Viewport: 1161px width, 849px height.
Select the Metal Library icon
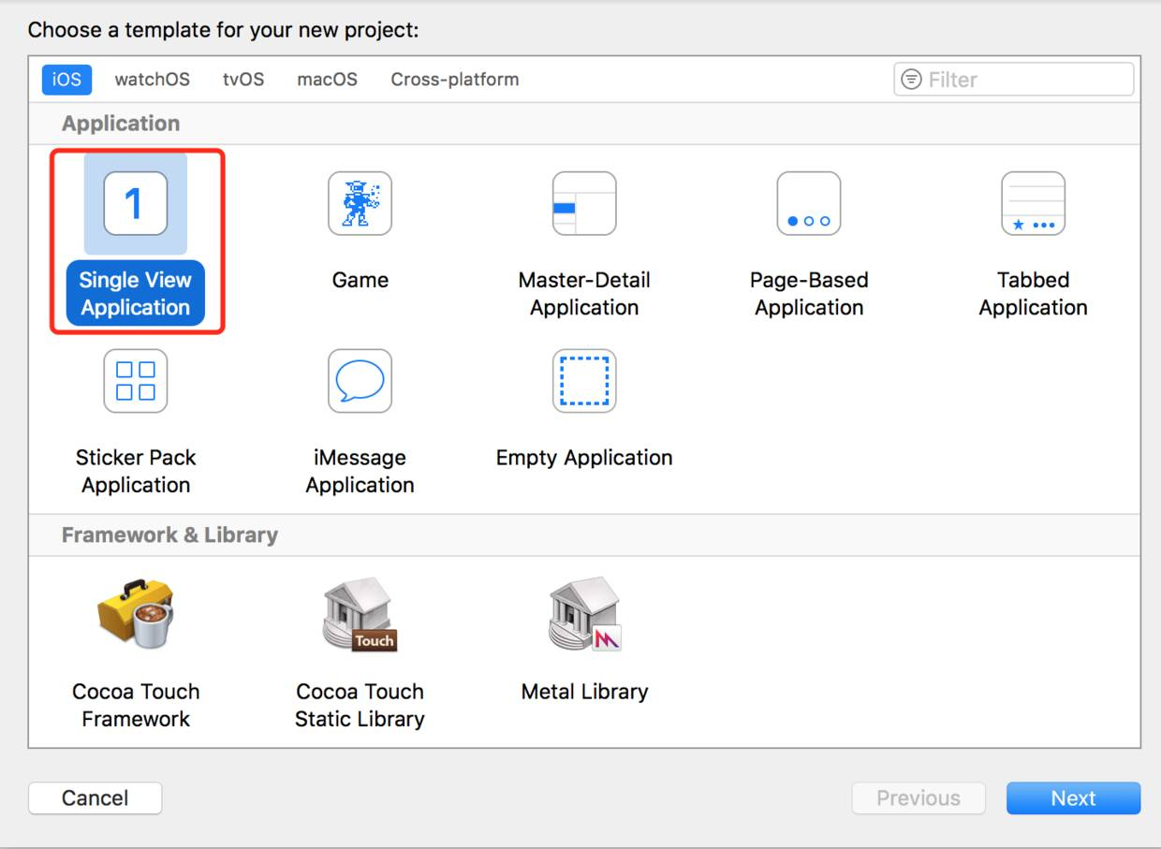pyautogui.click(x=584, y=614)
